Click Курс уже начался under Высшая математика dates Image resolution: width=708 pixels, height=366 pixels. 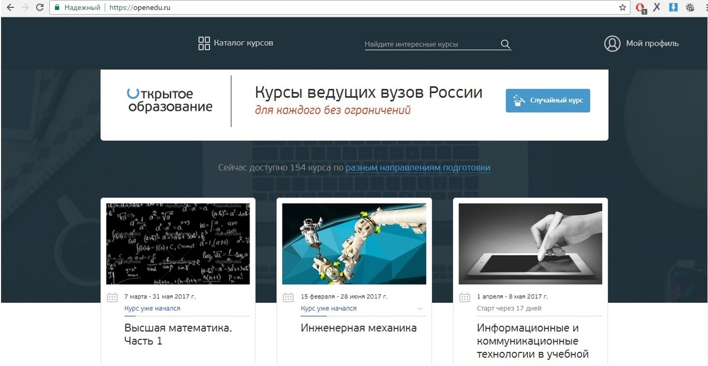point(152,308)
